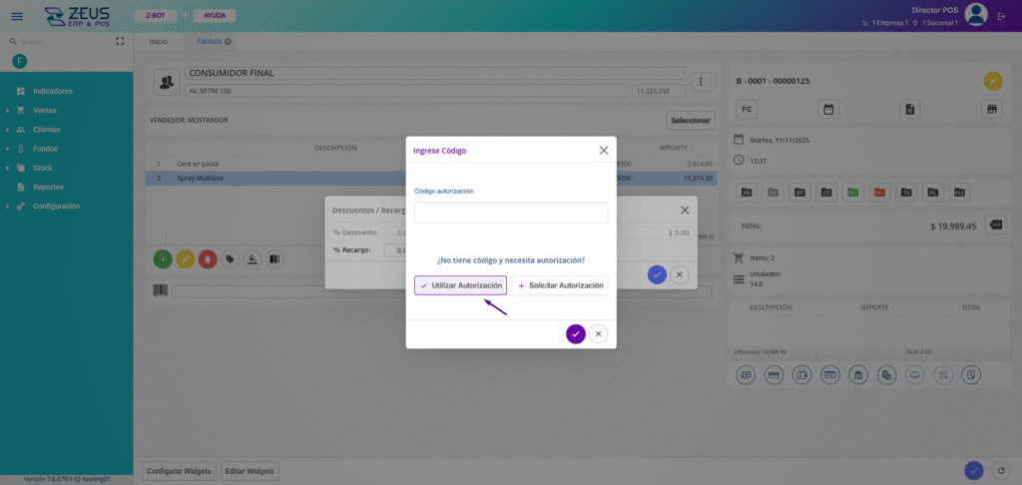Open the three-dot customer options menu
This screenshot has height=485, width=1022.
pos(701,82)
